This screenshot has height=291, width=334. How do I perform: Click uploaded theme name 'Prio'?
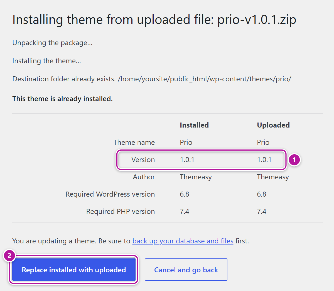click(x=263, y=142)
